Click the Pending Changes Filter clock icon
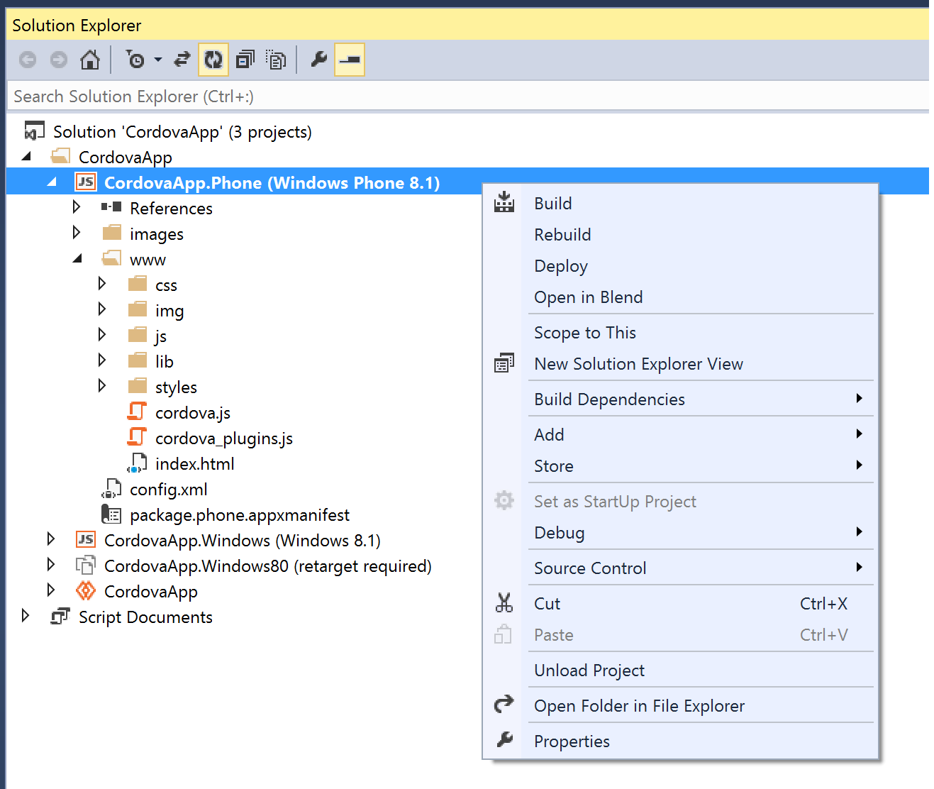The width and height of the screenshot is (934, 789). click(x=135, y=60)
